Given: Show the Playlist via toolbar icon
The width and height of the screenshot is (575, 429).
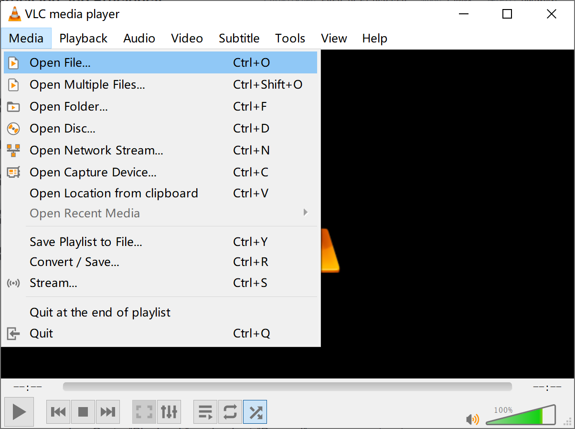Looking at the screenshot, I should [x=205, y=411].
